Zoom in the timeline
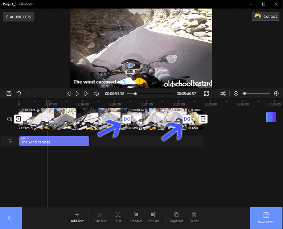This screenshot has height=229, width=283. 276,93
